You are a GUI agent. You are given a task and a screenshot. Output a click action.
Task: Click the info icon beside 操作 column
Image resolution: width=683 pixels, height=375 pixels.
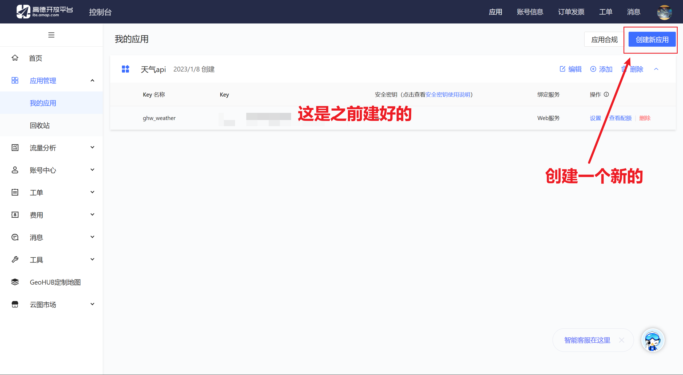pyautogui.click(x=607, y=94)
